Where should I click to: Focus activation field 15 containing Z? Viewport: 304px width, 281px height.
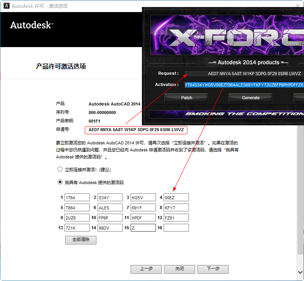143,228
